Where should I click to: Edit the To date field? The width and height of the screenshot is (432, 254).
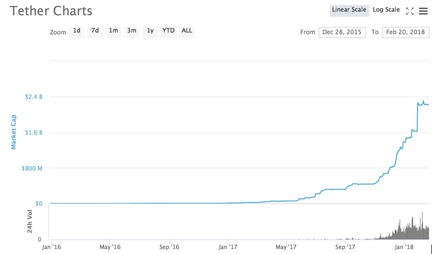pyautogui.click(x=405, y=32)
